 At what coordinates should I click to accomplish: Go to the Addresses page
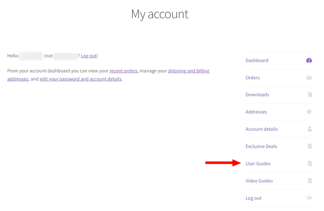(x=256, y=112)
